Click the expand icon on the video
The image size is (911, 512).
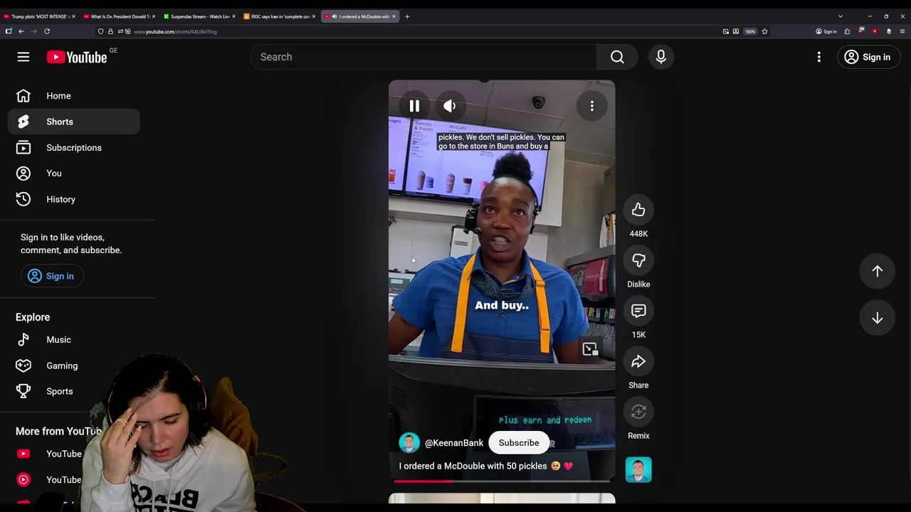[x=590, y=349]
